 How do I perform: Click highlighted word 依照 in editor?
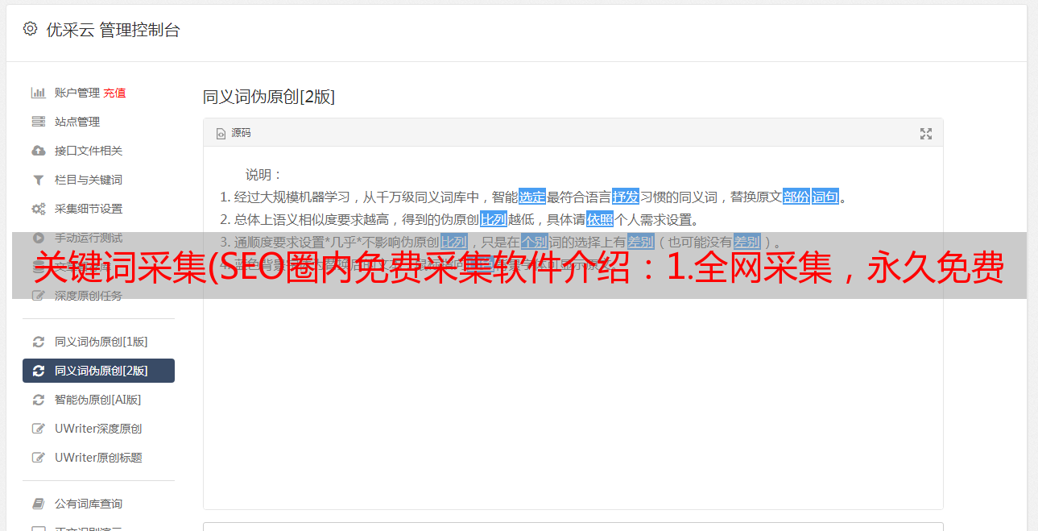click(x=600, y=219)
